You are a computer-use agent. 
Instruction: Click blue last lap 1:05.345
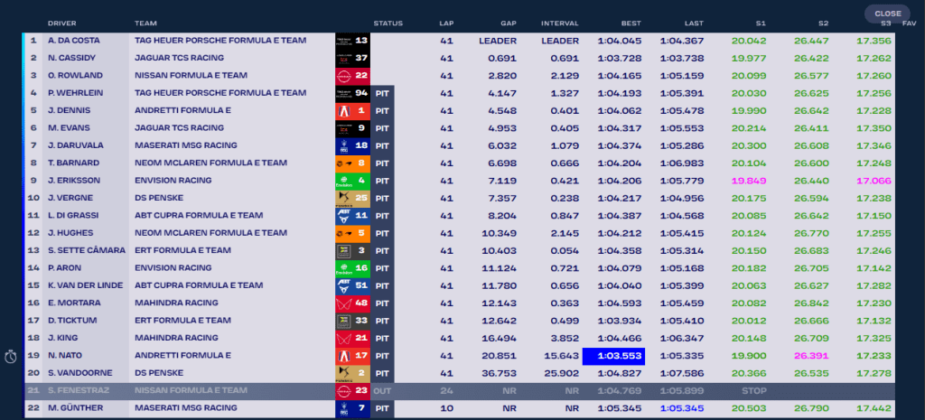click(x=682, y=408)
